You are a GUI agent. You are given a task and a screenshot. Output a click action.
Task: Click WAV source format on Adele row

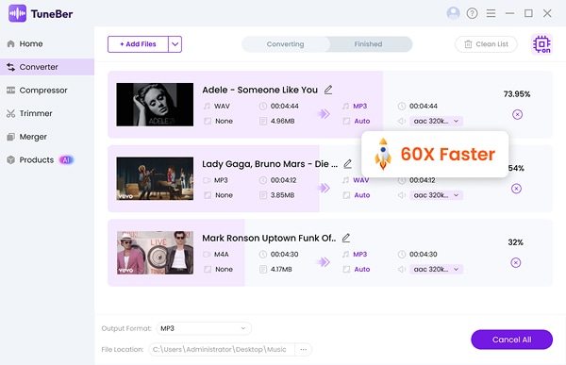tap(222, 107)
